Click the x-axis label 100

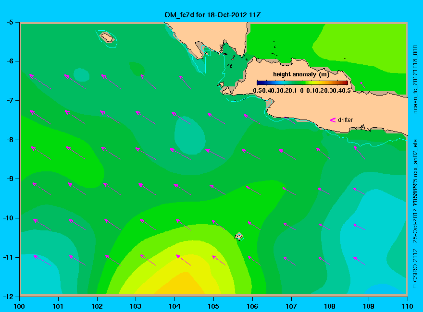point(19,306)
